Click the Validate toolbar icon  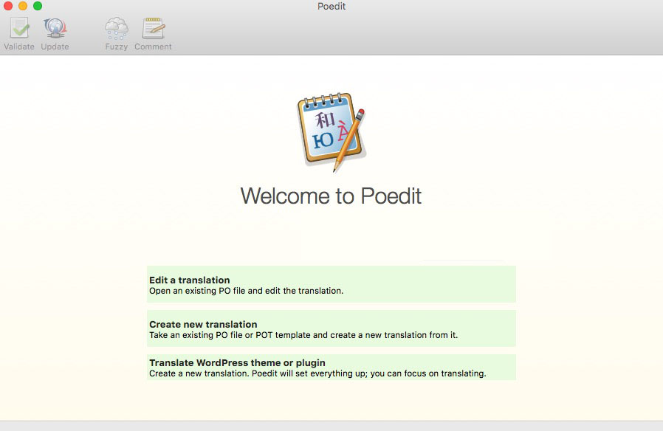click(19, 28)
